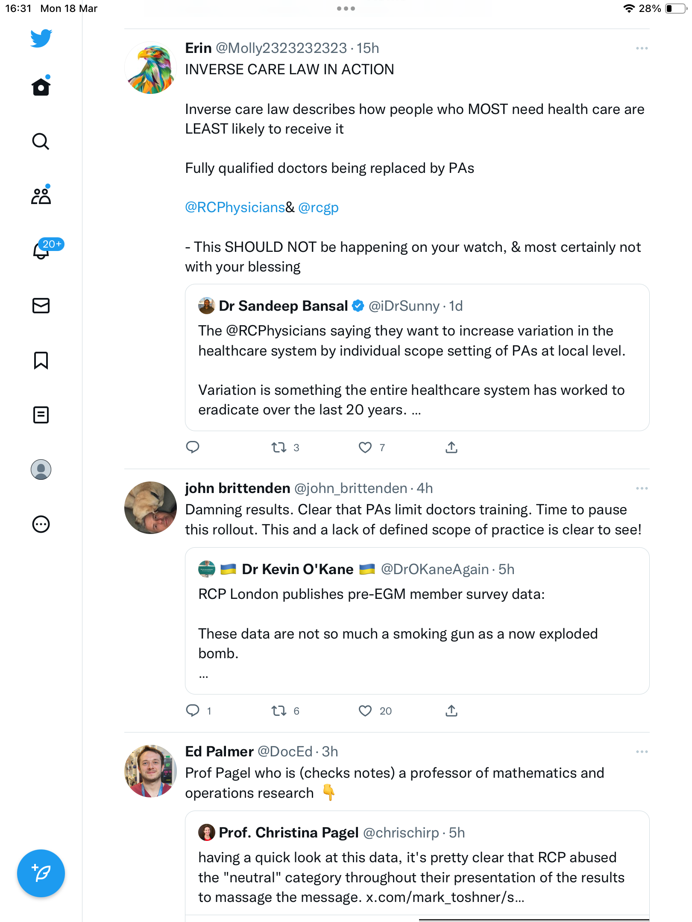The width and height of the screenshot is (692, 922).
Task: Retweet john brittenden's tweet
Action: pyautogui.click(x=279, y=711)
